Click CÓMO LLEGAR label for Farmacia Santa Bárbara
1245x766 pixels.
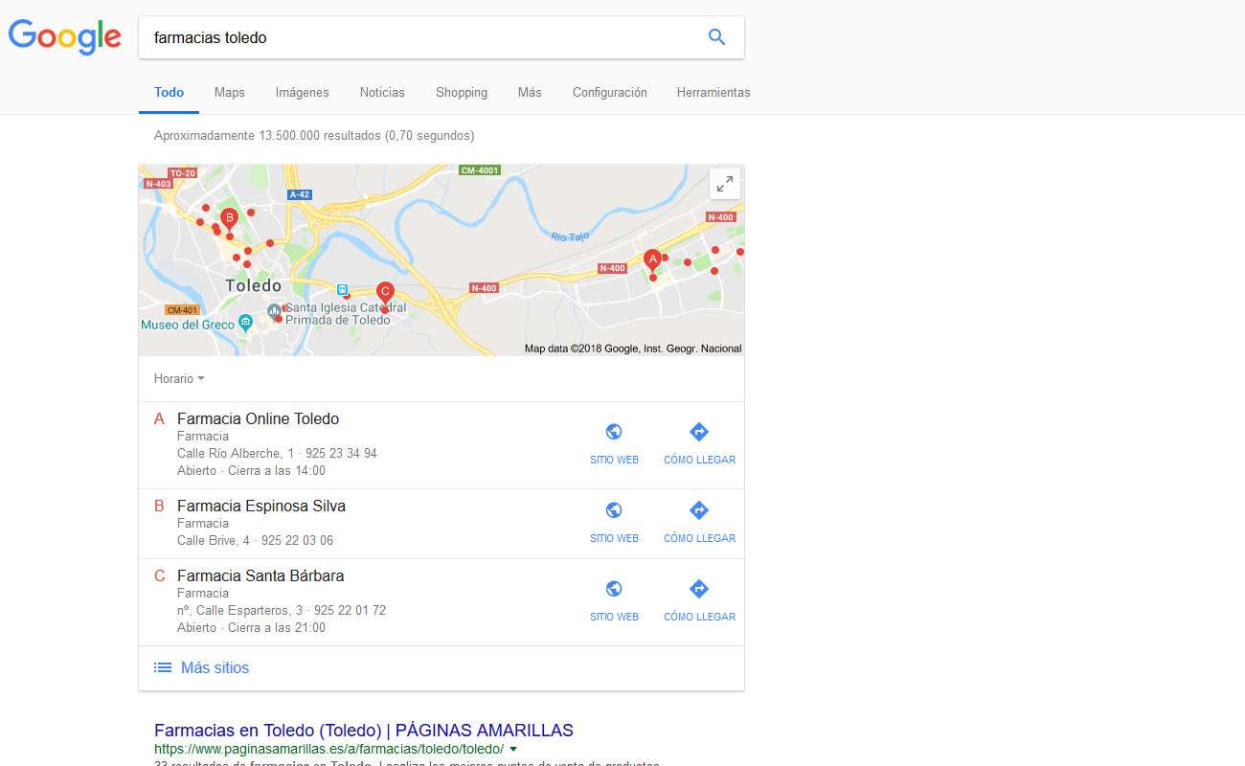[699, 617]
